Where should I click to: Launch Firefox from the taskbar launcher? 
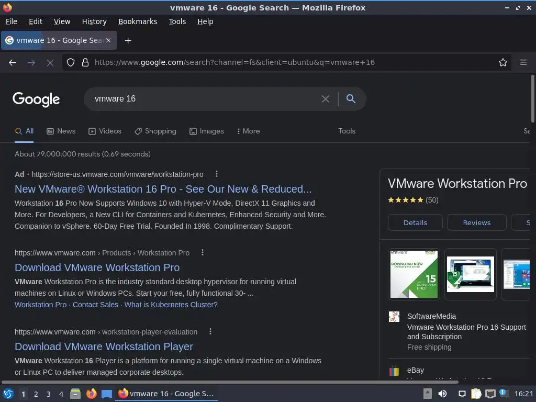91,394
